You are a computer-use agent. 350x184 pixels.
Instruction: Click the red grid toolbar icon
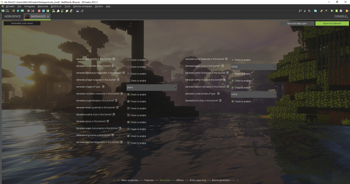pos(39,11)
